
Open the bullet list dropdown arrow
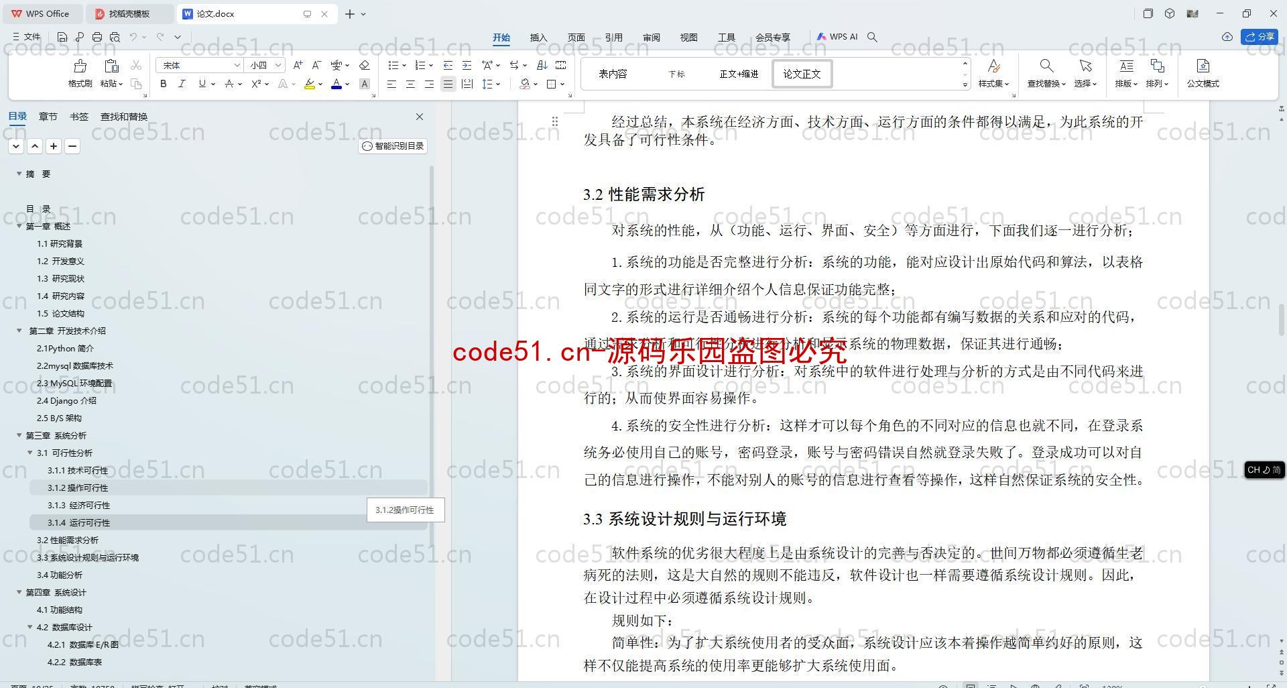pyautogui.click(x=404, y=66)
